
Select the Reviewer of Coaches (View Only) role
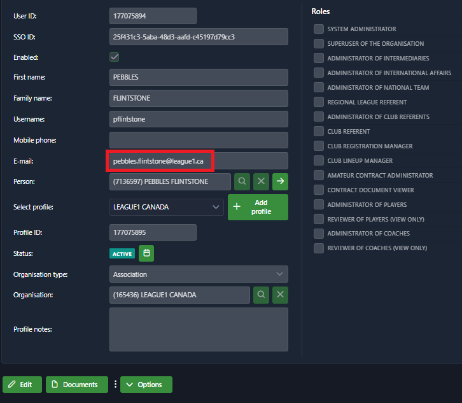point(319,248)
